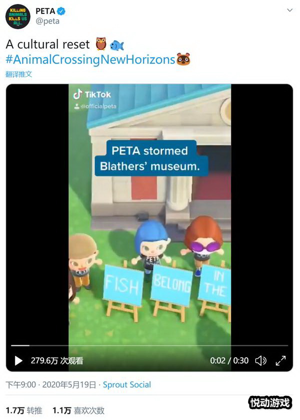Image resolution: width=300 pixels, height=420 pixels.
Task: Open the #AnimalCrossingNewHorizons hashtag
Action: click(x=90, y=59)
